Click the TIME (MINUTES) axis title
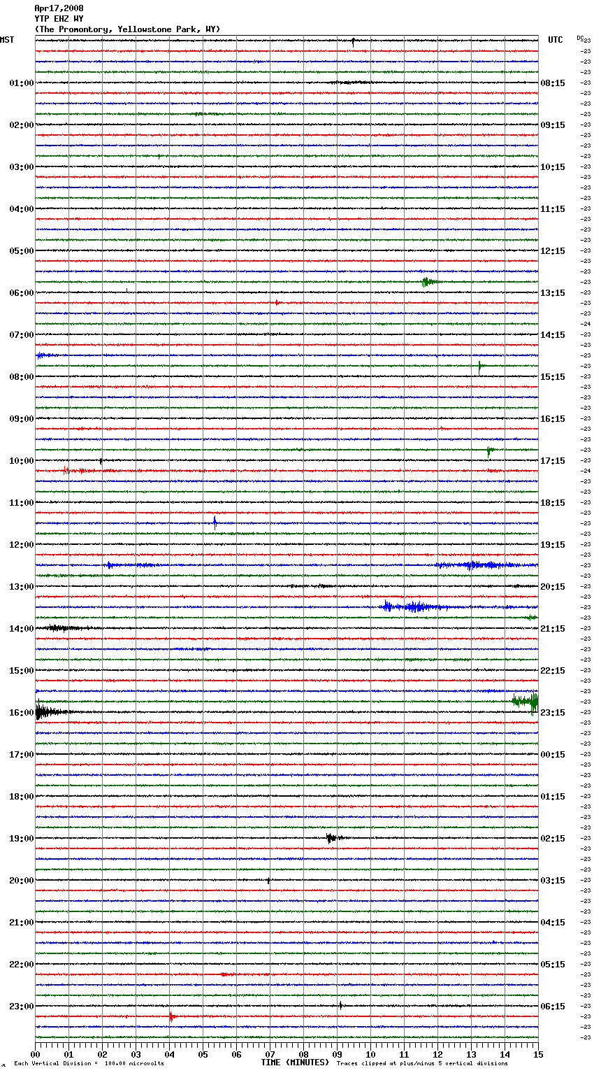This screenshot has width=594, height=1073. coord(295,1063)
